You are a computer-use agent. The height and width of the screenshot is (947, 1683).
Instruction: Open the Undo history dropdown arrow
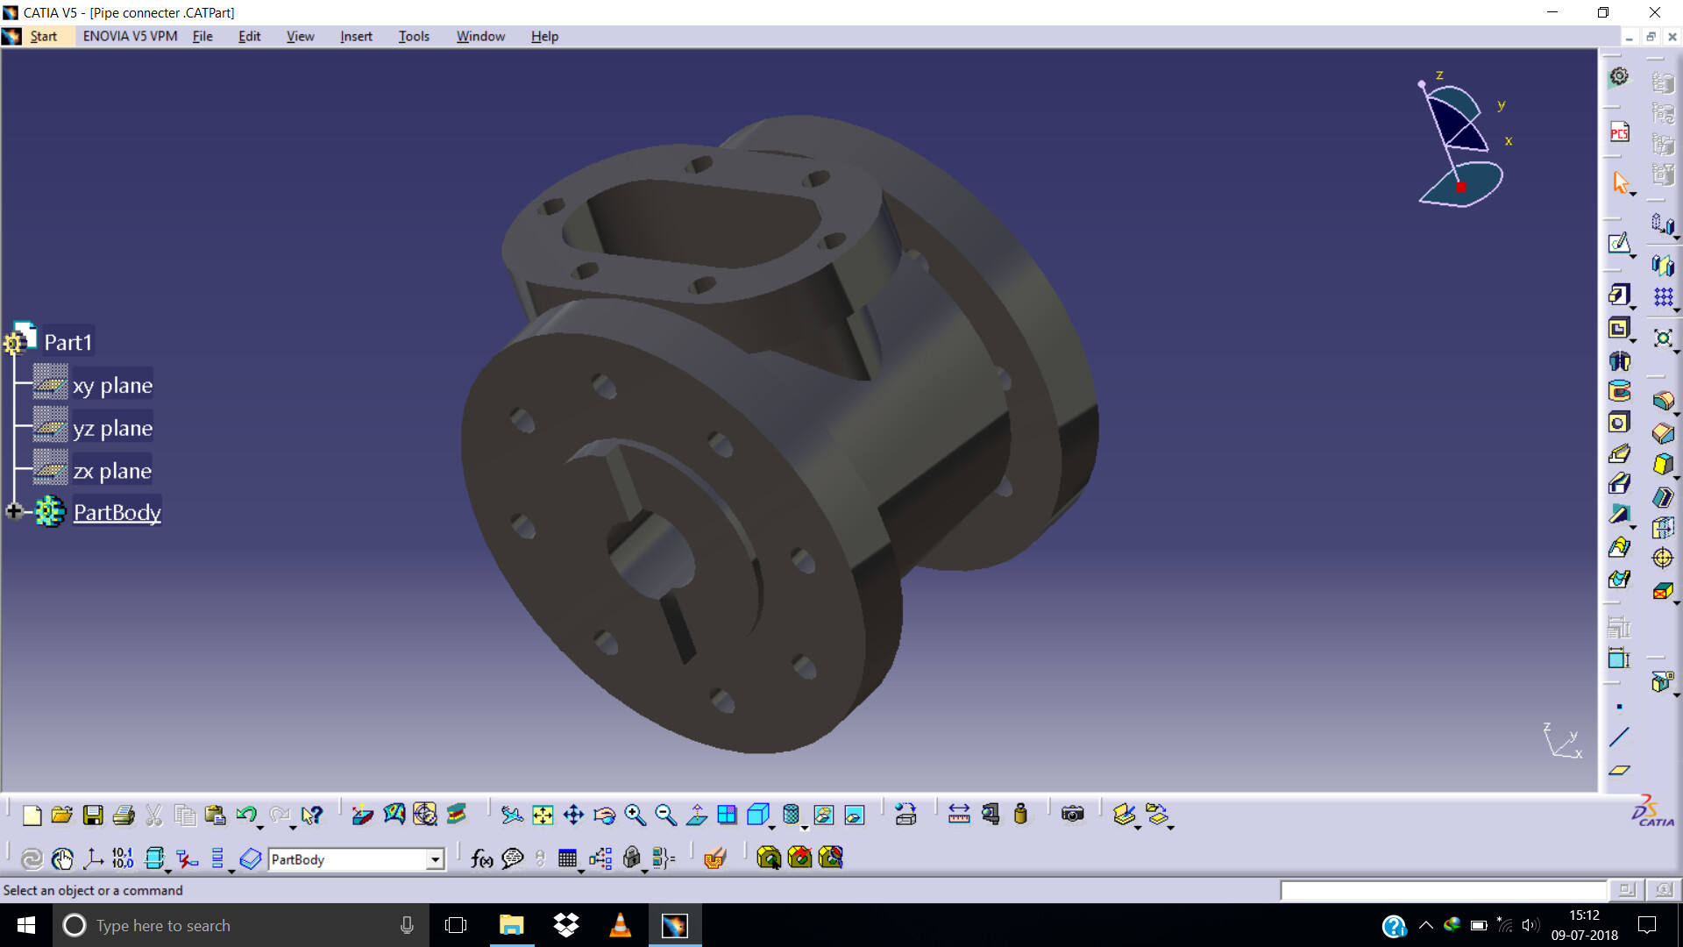(x=260, y=827)
